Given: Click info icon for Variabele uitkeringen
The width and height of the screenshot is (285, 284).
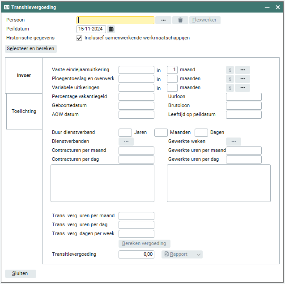Looking at the screenshot, I should (x=230, y=88).
